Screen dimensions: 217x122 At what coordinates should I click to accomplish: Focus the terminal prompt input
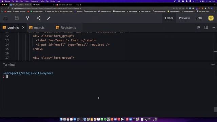7,77
